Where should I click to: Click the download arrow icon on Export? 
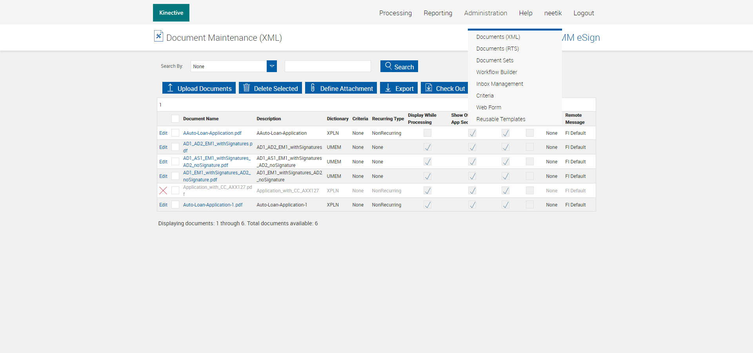click(388, 88)
